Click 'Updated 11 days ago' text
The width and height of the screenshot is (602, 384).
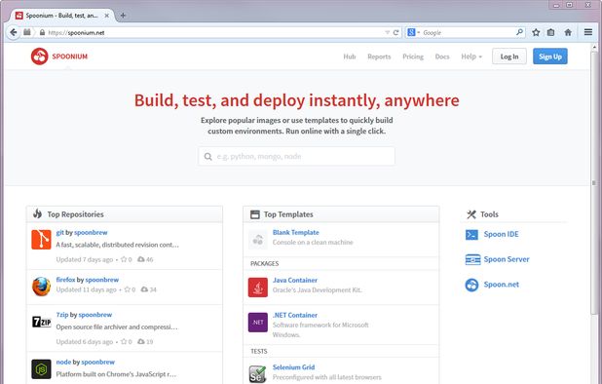coord(86,289)
